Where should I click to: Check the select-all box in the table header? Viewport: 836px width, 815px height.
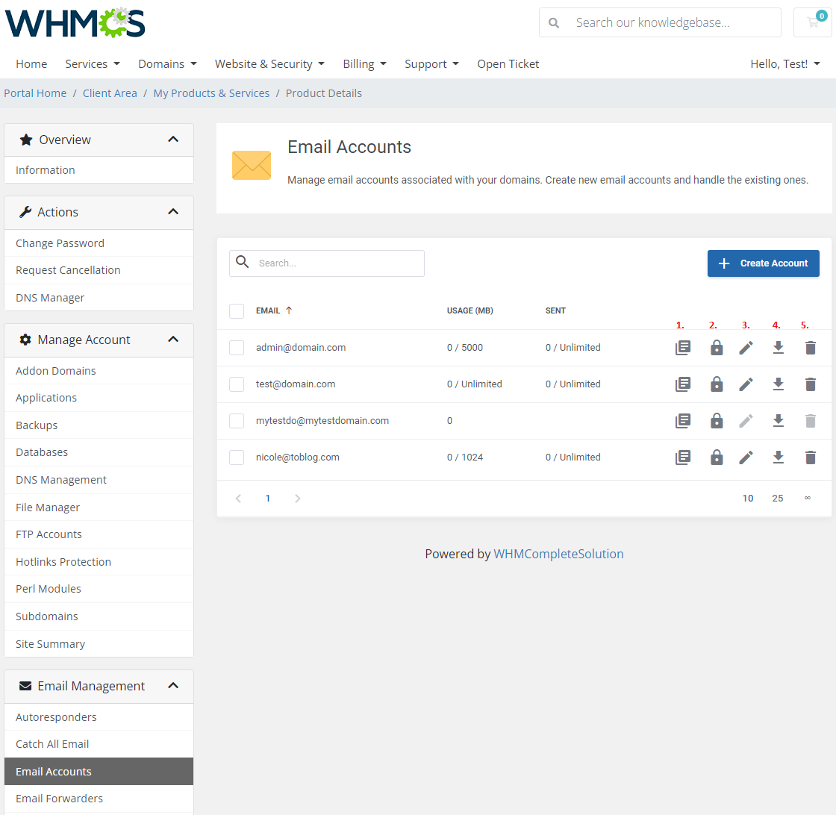pyautogui.click(x=237, y=310)
